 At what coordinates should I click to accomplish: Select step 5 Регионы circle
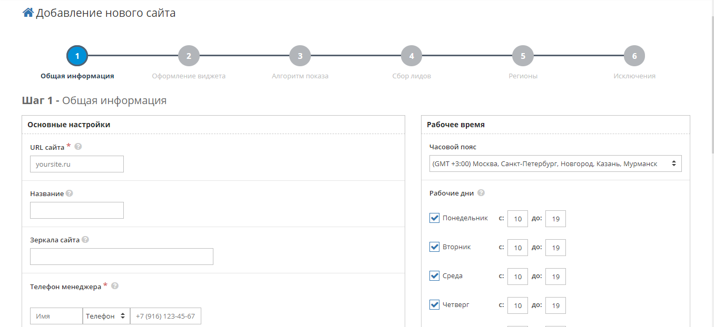point(523,56)
